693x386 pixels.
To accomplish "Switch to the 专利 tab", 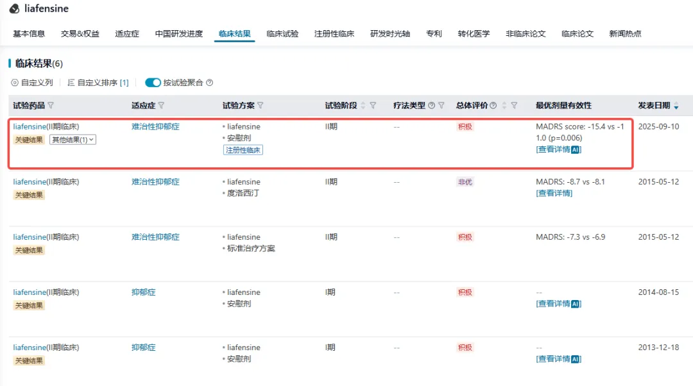I will [x=434, y=33].
